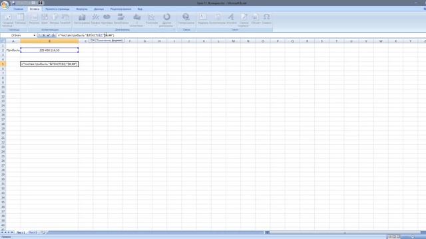This screenshot has height=239, width=426.
Task: Confirm the formula with the checkmark button
Action: 49,35
